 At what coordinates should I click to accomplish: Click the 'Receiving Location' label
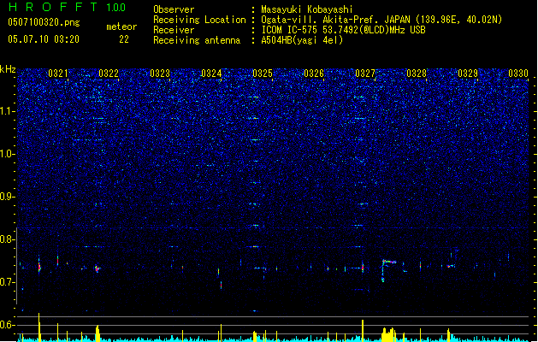tap(199, 20)
